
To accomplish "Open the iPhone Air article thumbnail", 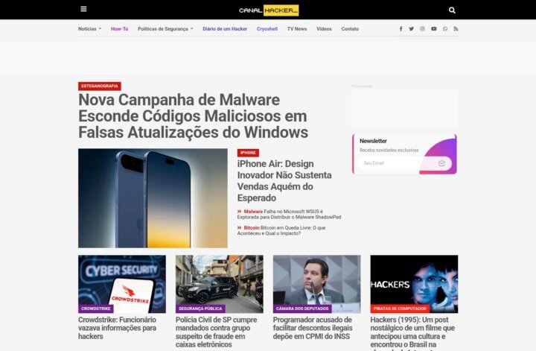I will 153,198.
